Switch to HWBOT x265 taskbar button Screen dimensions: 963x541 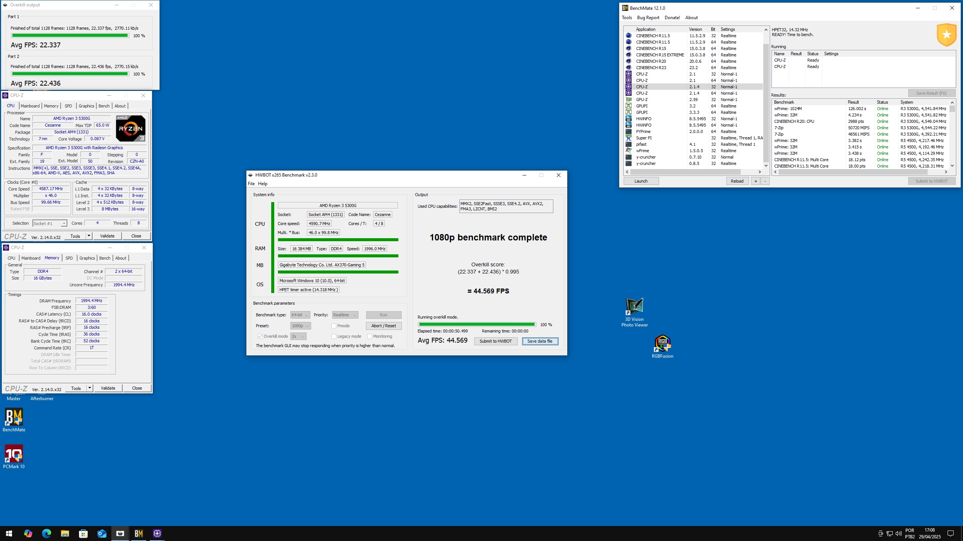pos(120,533)
